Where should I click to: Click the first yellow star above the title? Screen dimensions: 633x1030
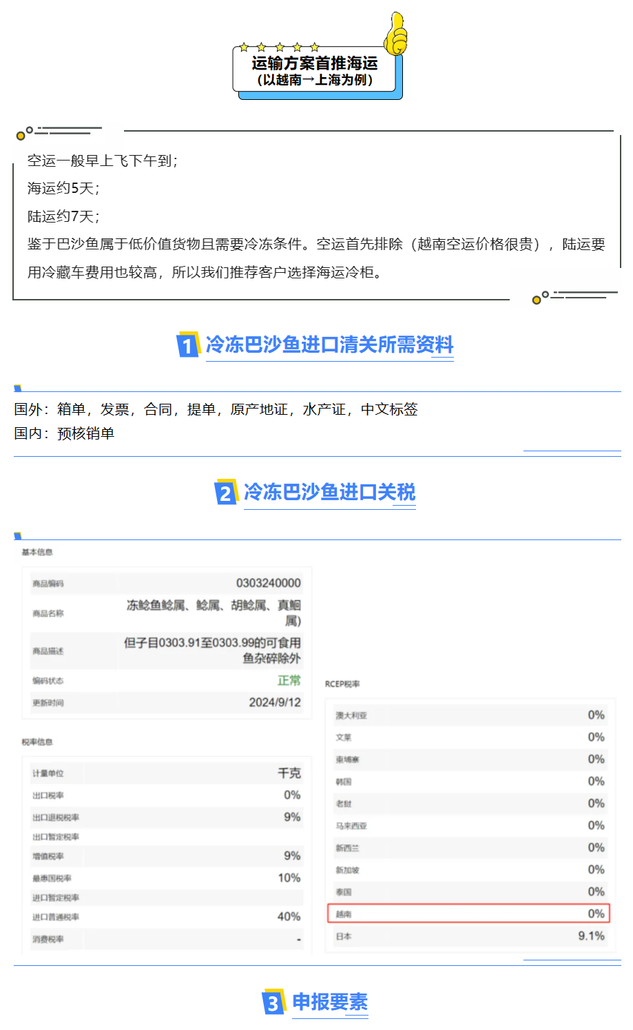click(x=245, y=47)
